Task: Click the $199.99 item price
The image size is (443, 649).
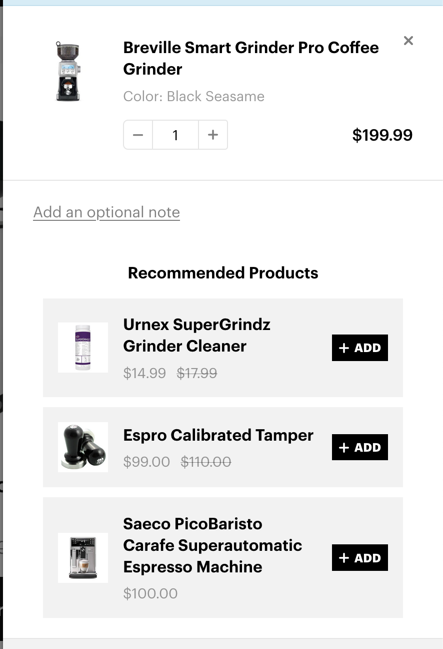Action: [x=382, y=135]
